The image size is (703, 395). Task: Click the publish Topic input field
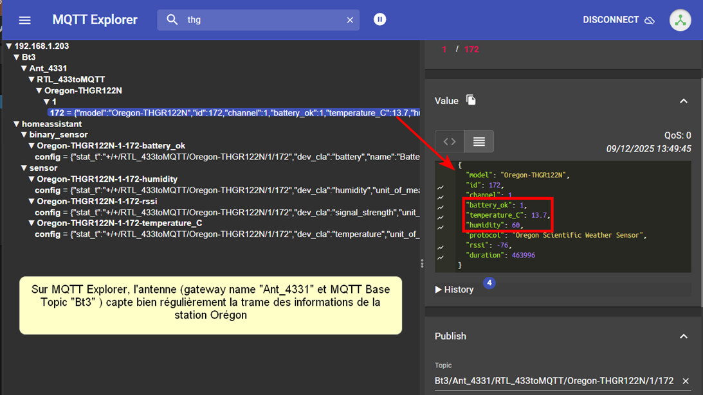click(x=553, y=381)
